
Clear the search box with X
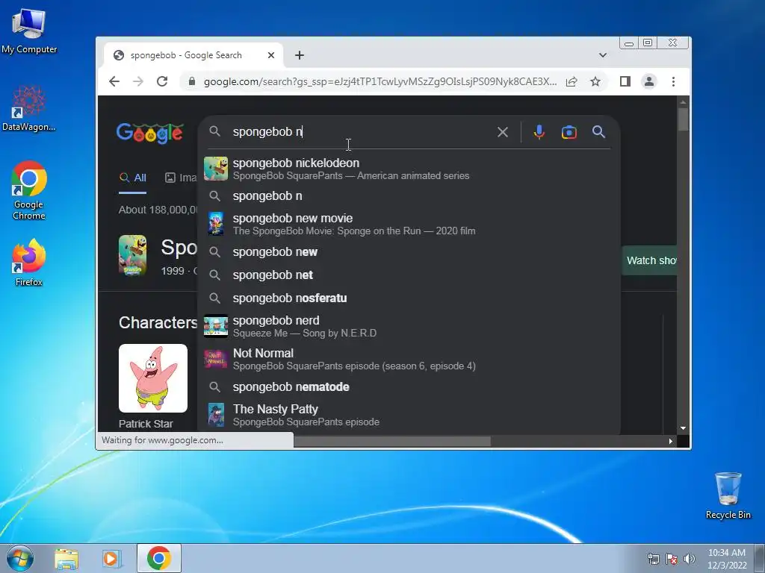503,132
